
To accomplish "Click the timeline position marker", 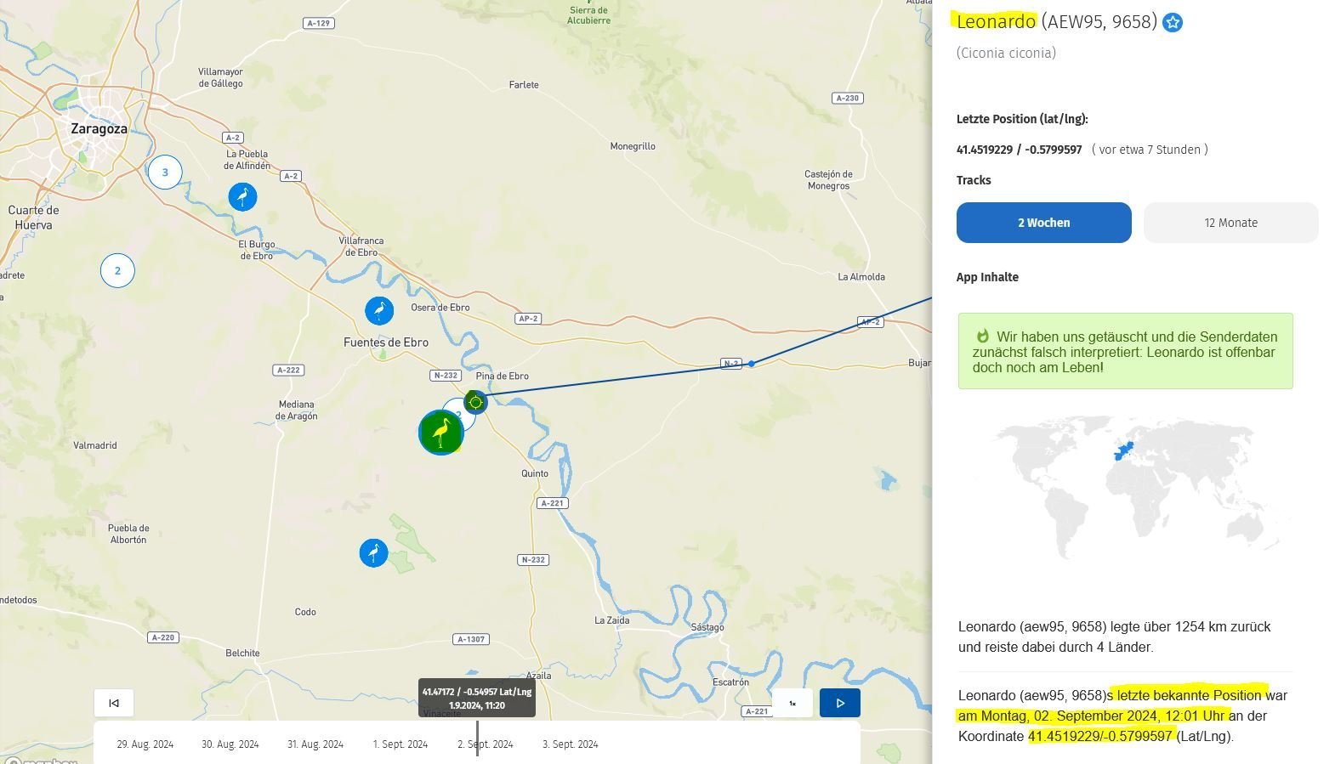I will [x=477, y=738].
